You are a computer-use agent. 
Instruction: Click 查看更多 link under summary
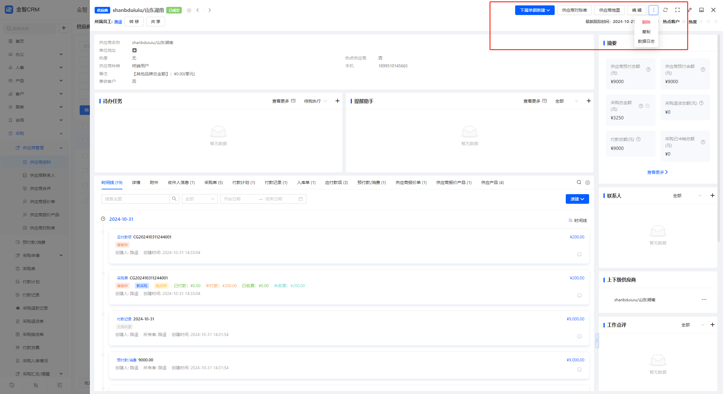[x=657, y=172]
